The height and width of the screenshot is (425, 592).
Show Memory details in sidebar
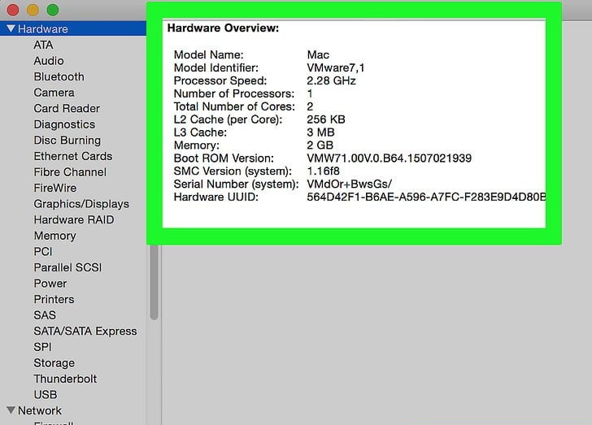(x=54, y=236)
